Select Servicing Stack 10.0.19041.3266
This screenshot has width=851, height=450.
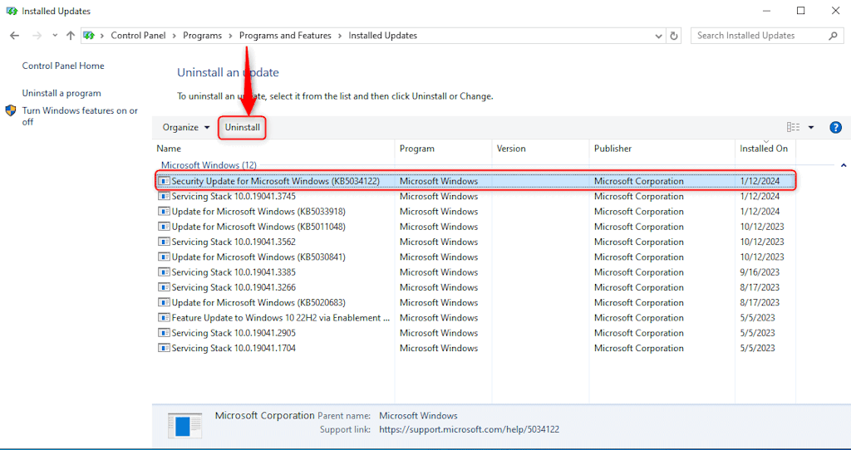[475, 287]
